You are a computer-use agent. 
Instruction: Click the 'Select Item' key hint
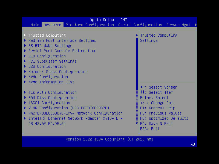[157, 92]
